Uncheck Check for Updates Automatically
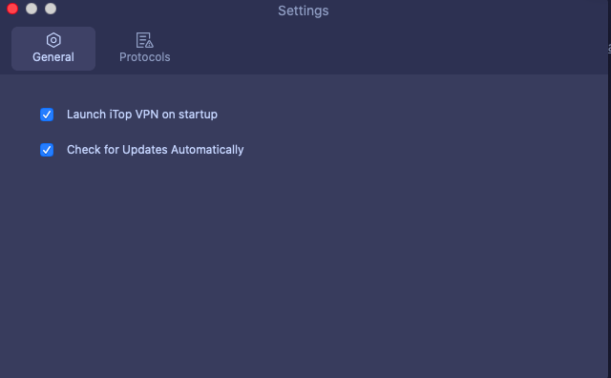 47,150
